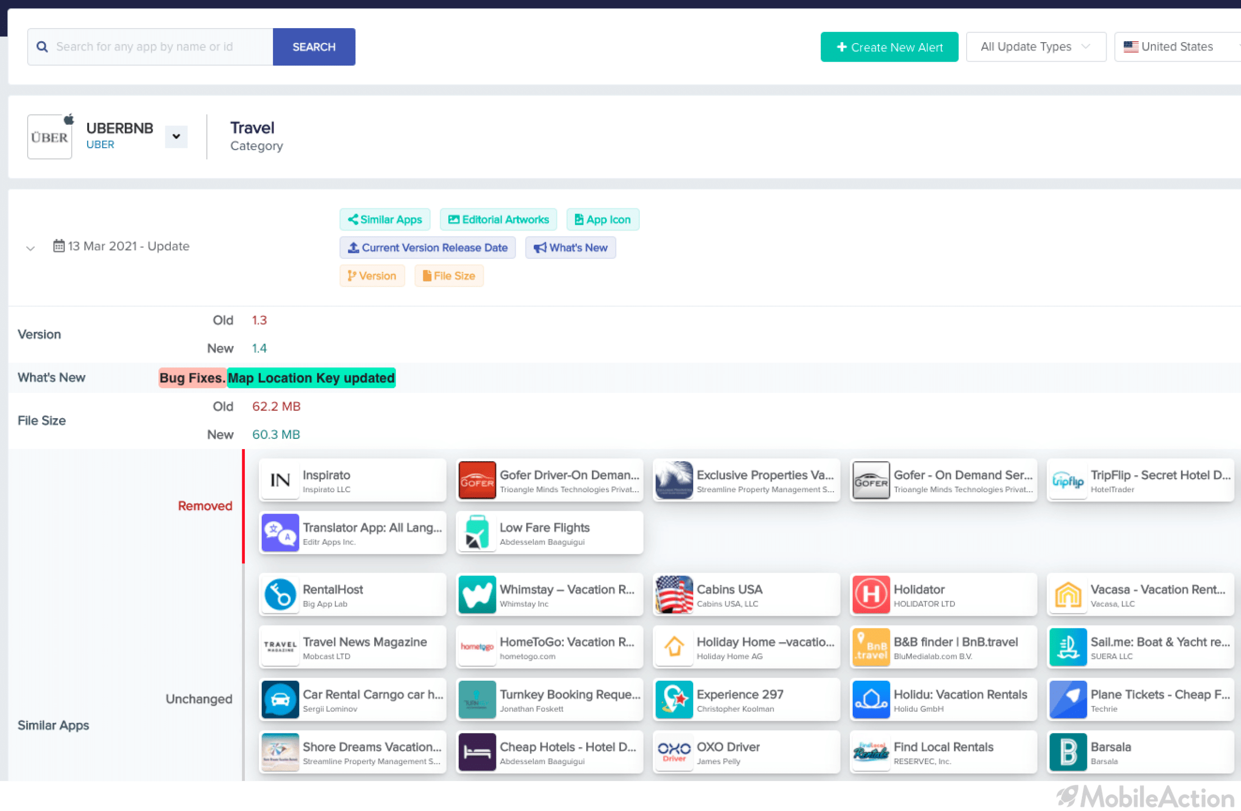
Task: Open the Barsala app title
Action: tap(1111, 747)
